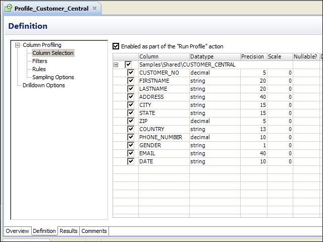Viewport: 323px width, 242px height.
Task: Click the string datatype of EMAIL
Action: click(x=198, y=153)
